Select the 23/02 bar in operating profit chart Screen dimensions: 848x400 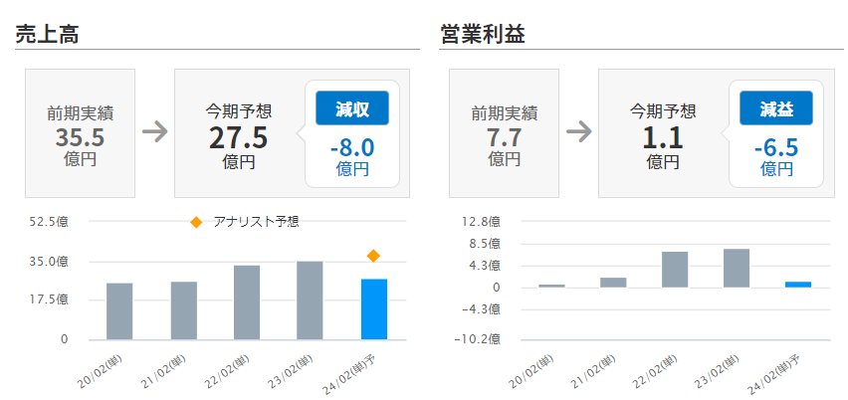pyautogui.click(x=736, y=269)
